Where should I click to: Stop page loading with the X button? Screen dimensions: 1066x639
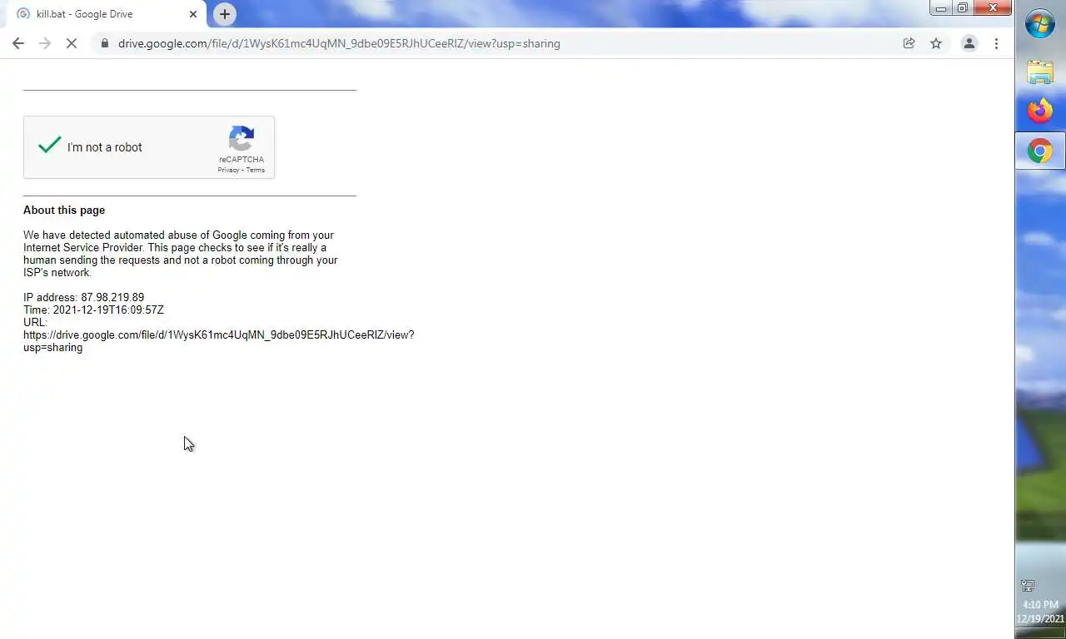[72, 43]
